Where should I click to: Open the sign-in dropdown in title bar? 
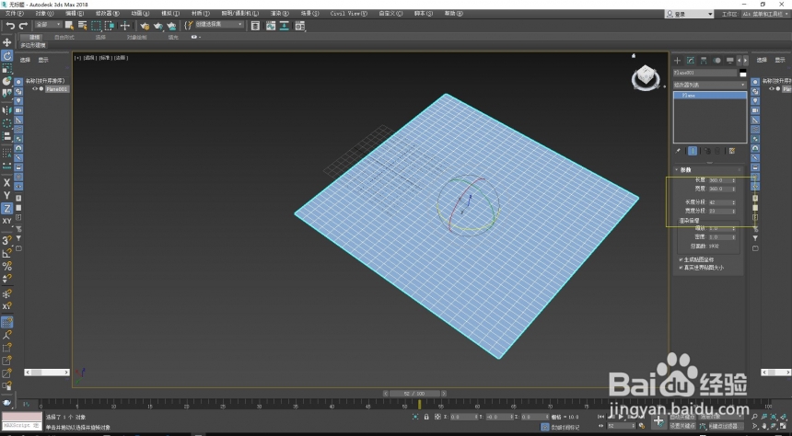[x=689, y=14]
